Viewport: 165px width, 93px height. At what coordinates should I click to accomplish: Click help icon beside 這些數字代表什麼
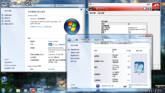click(98, 86)
